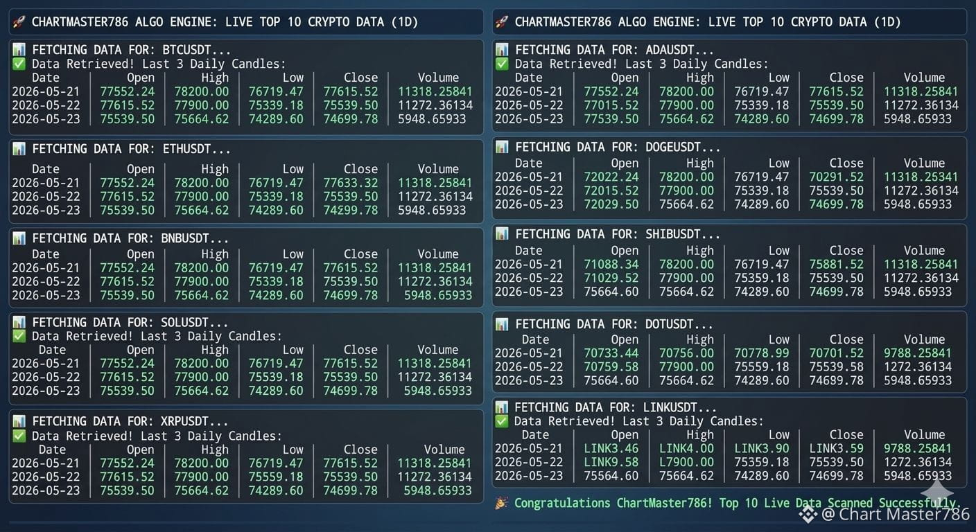976x532 pixels.
Task: Click the party popper icon before Congratulations
Action: pos(502,503)
